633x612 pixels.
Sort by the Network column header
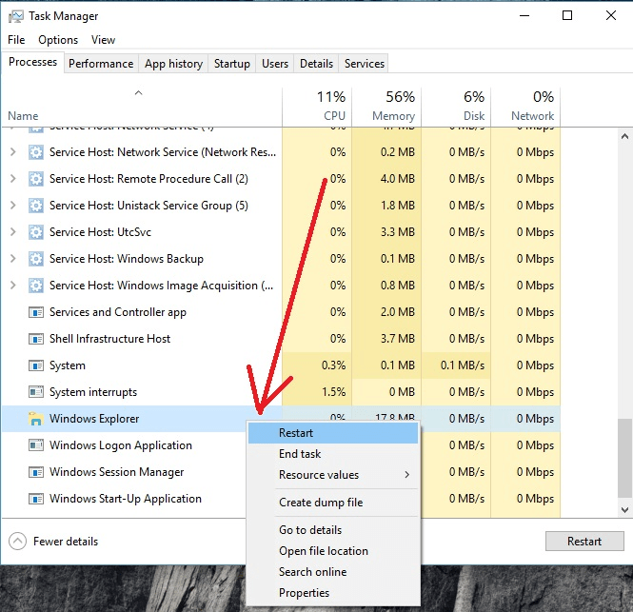(x=525, y=107)
